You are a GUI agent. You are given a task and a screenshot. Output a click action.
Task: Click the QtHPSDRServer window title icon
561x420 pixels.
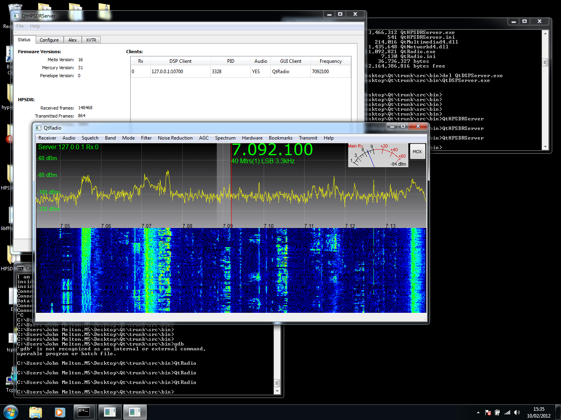tap(16, 16)
